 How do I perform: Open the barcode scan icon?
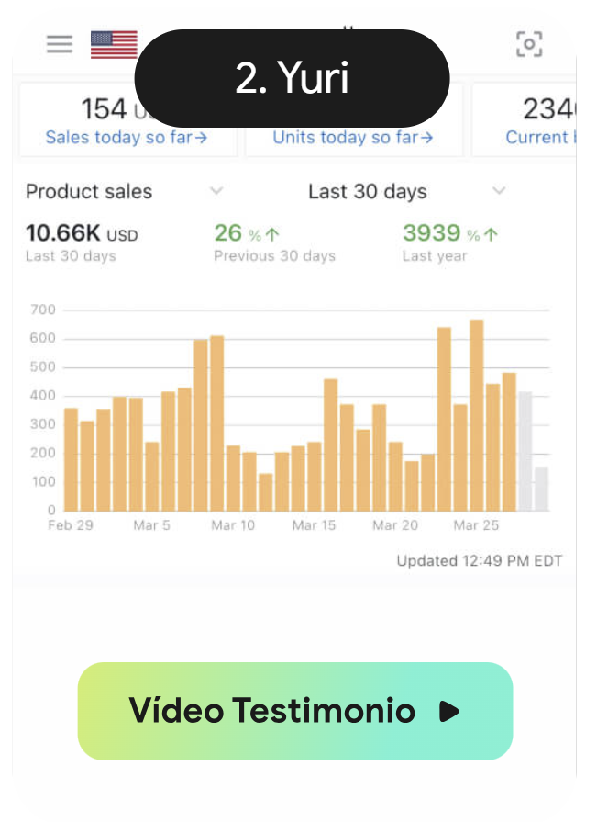pos(529,44)
